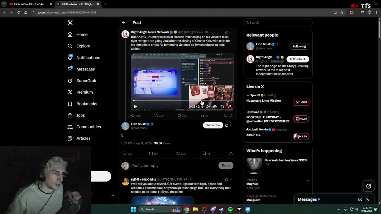
Task: Open video settings gear
Action: tap(215, 106)
